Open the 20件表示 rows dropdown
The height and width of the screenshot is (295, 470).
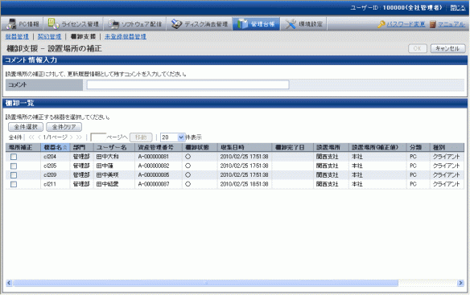pyautogui.click(x=173, y=137)
